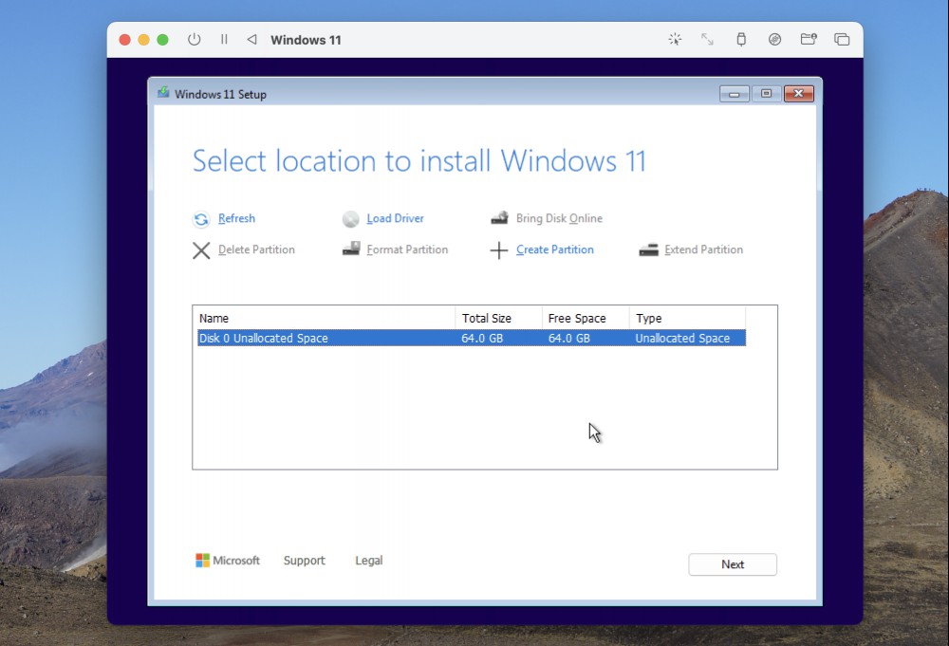Click the yellow minimize button of VM window
This screenshot has height=646, width=949.
pos(143,39)
